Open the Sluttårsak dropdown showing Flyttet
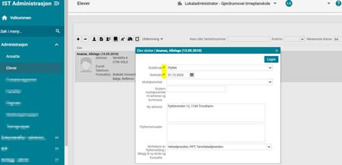342x165 pixels. [220, 68]
